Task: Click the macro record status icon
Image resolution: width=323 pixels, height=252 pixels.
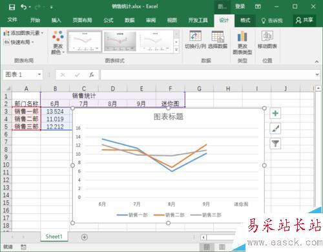Action: (x=23, y=247)
